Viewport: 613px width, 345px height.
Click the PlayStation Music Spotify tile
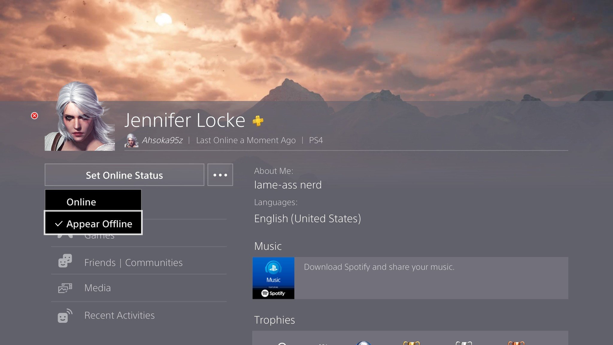pyautogui.click(x=273, y=278)
